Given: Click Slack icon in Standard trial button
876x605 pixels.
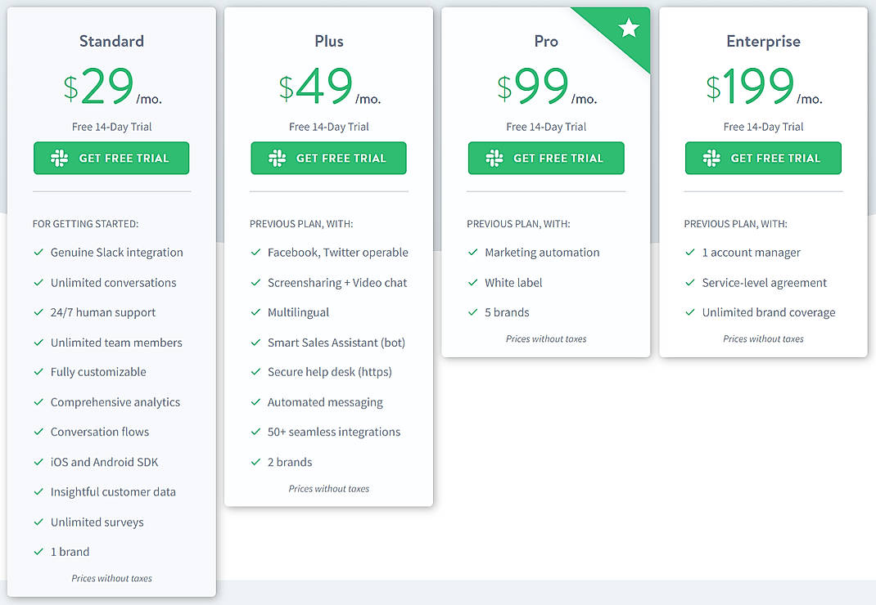Looking at the screenshot, I should tap(59, 158).
